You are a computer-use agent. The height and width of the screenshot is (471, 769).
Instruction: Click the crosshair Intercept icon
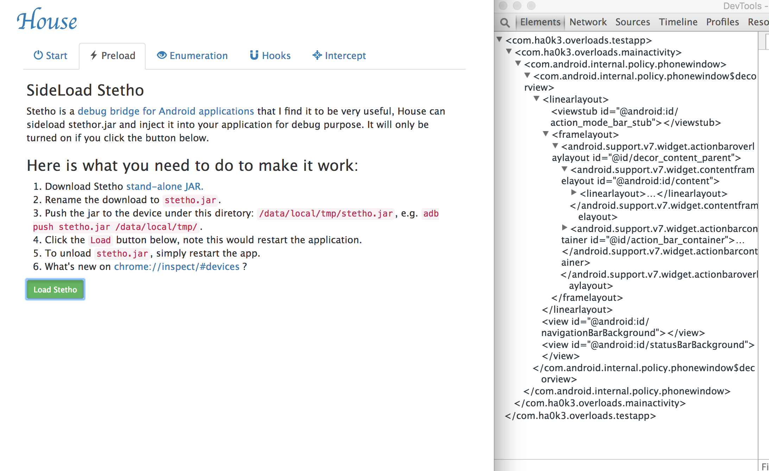point(317,55)
